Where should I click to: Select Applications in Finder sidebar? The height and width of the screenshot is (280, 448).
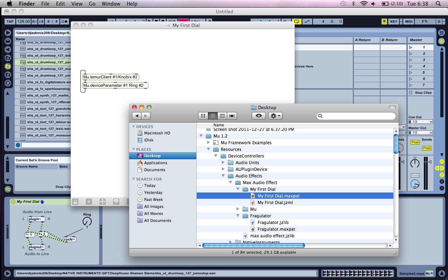pos(155,163)
